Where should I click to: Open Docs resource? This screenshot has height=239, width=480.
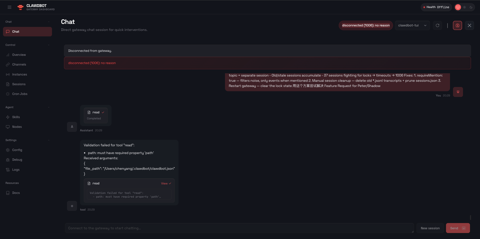[16, 193]
